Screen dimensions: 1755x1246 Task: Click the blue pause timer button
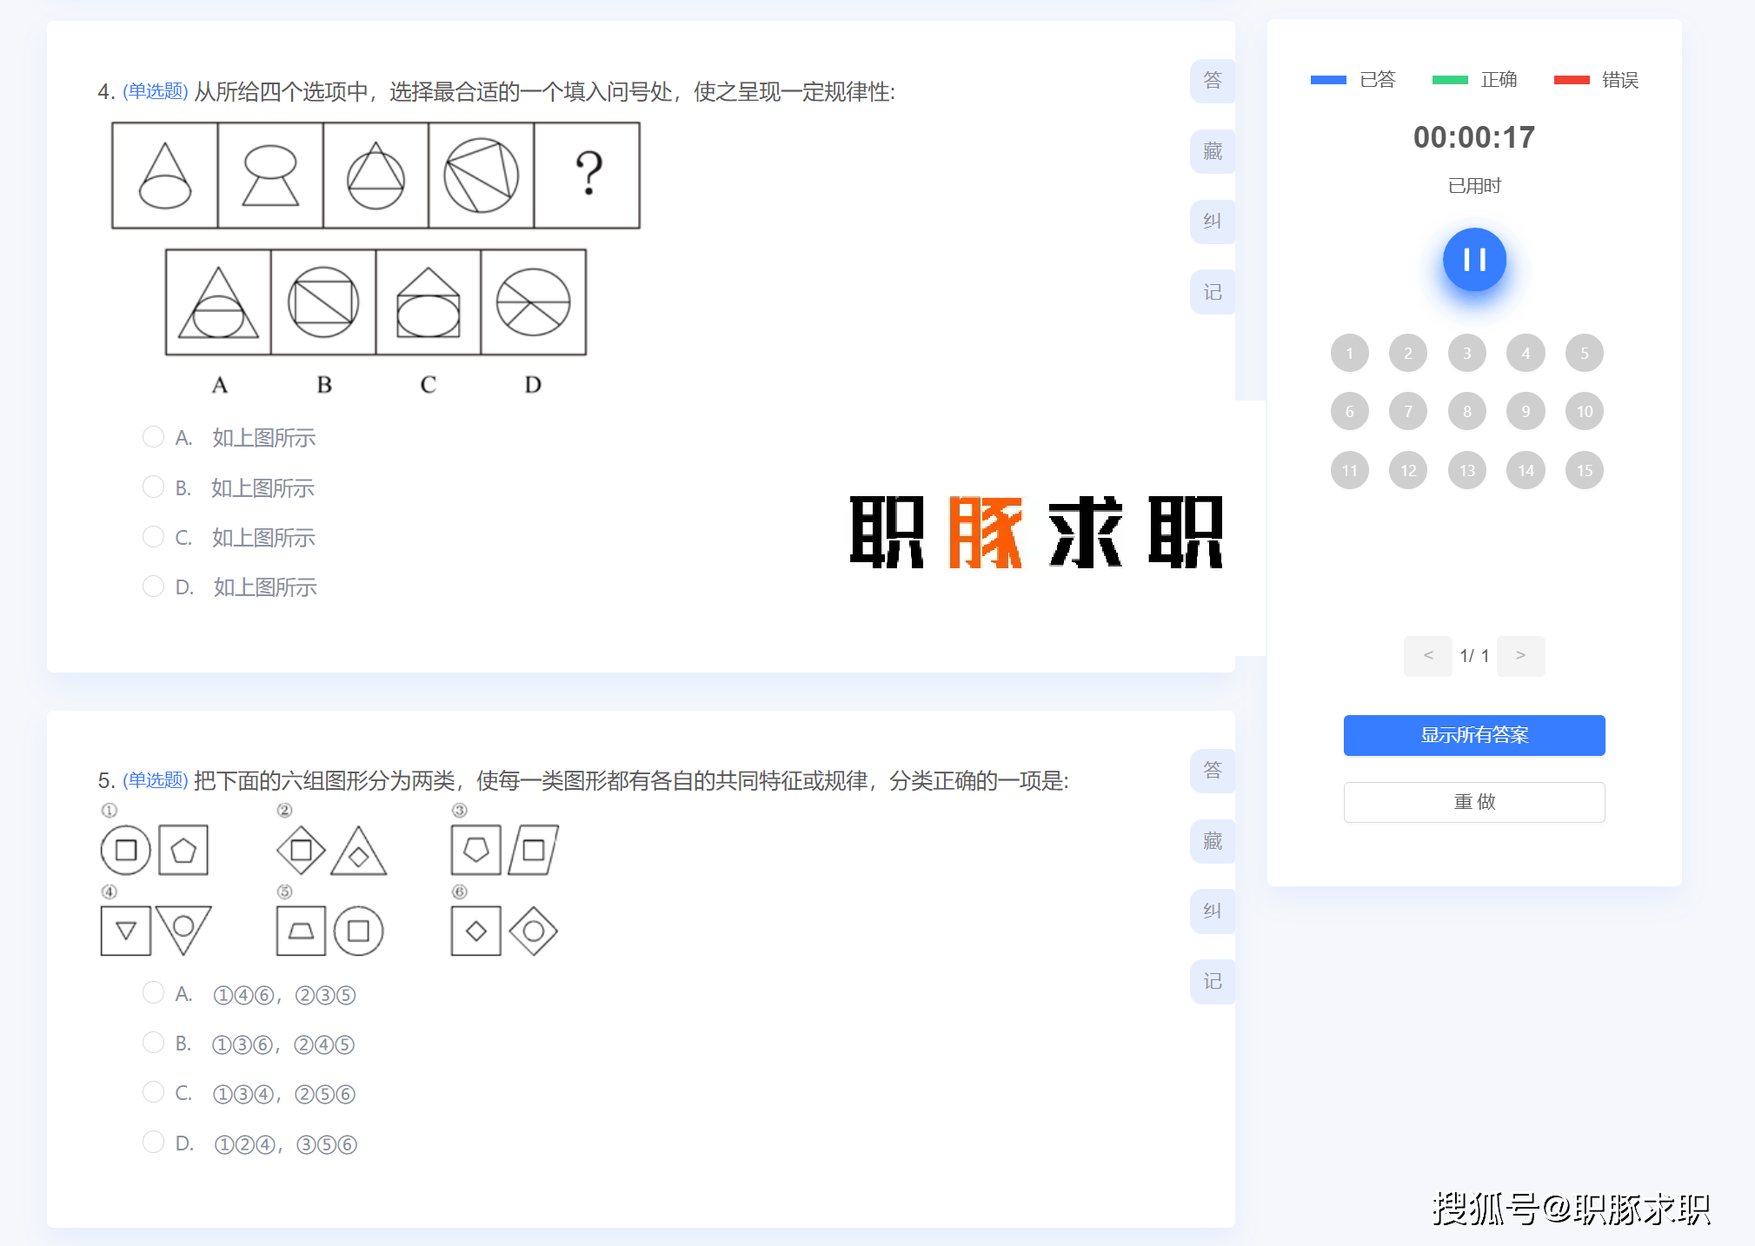1474,259
